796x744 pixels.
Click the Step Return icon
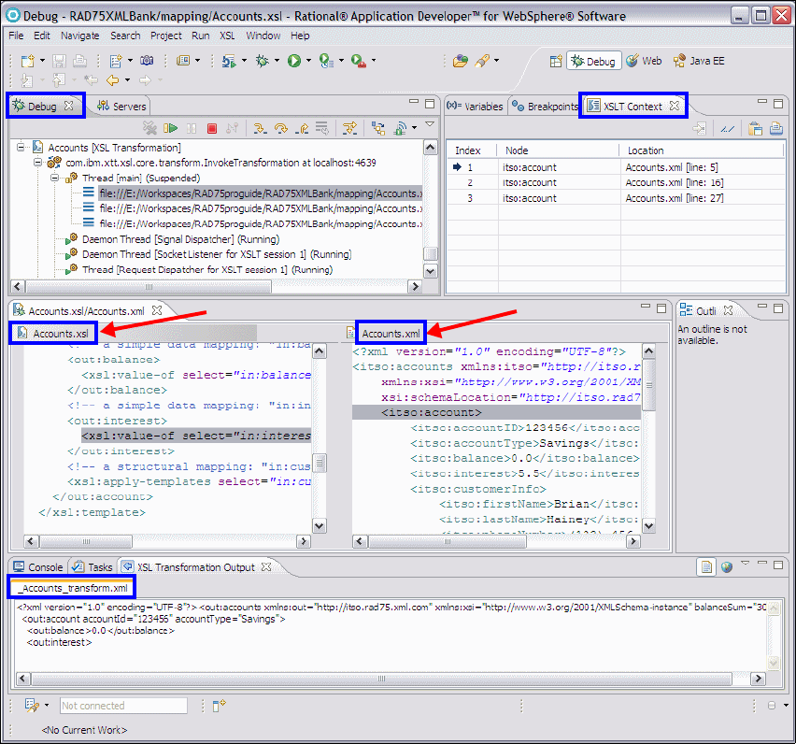(302, 128)
